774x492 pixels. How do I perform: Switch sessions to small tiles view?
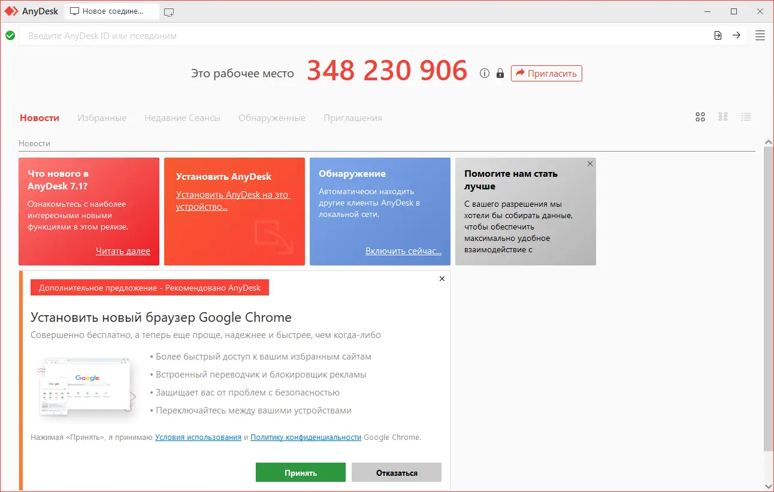(723, 116)
